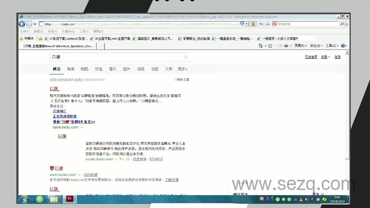Open the 了解详情 link

(172, 180)
